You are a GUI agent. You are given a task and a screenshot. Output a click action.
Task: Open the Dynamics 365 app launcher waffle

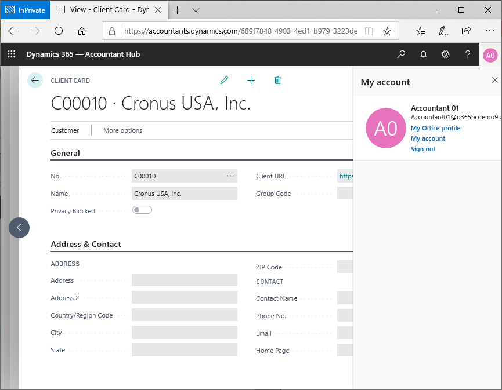12,54
